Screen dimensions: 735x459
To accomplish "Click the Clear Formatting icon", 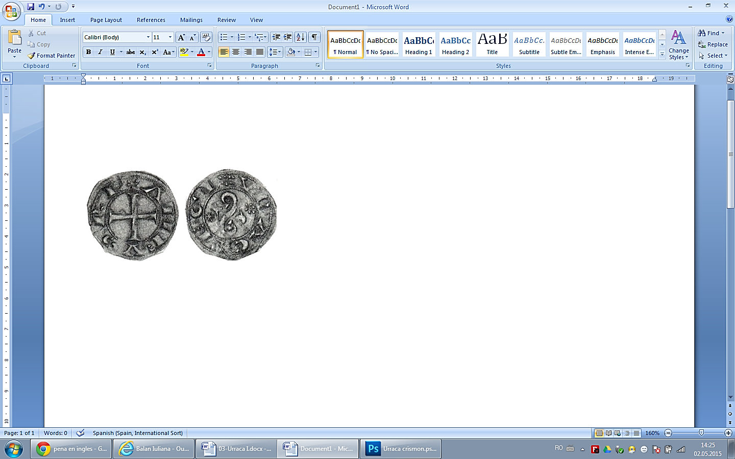I will tap(206, 37).
